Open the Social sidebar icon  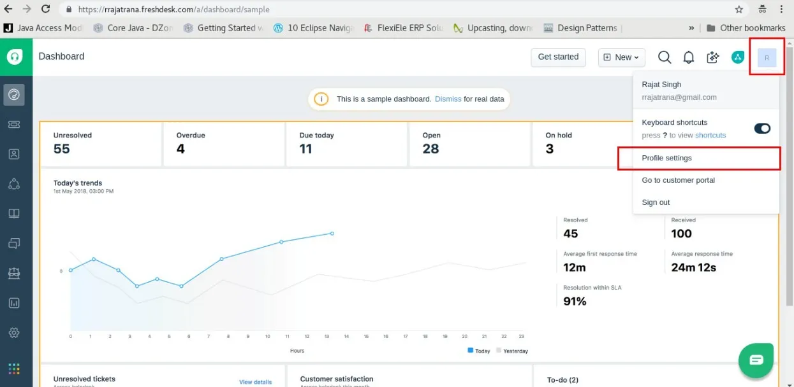(14, 184)
